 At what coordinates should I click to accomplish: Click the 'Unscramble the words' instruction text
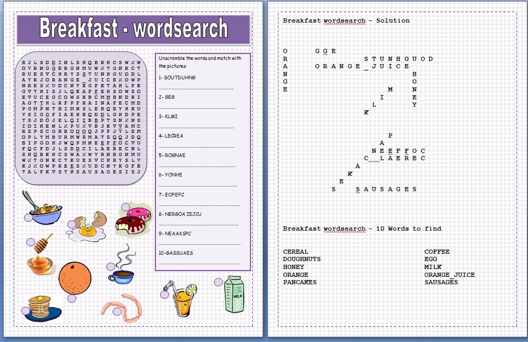tap(200, 62)
